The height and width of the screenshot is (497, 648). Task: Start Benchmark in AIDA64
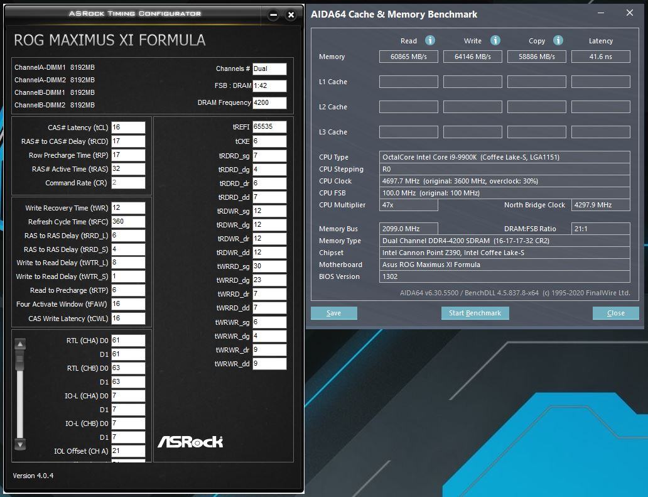click(x=475, y=313)
